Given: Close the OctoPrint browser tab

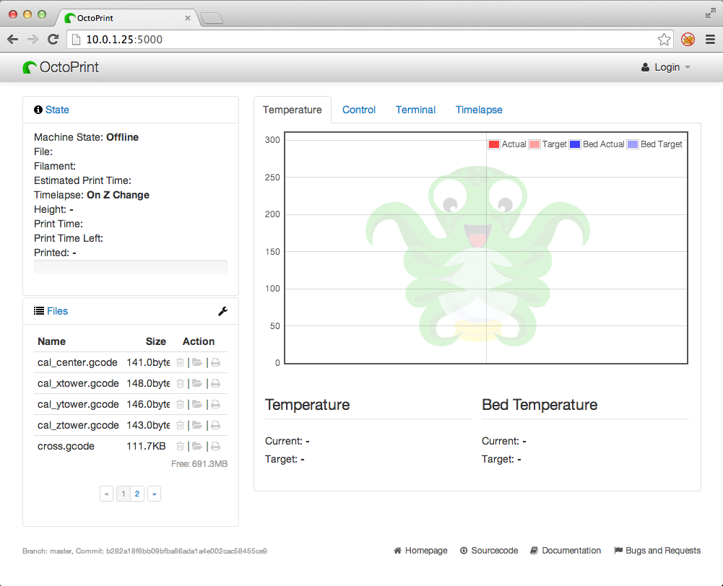Looking at the screenshot, I should point(188,18).
